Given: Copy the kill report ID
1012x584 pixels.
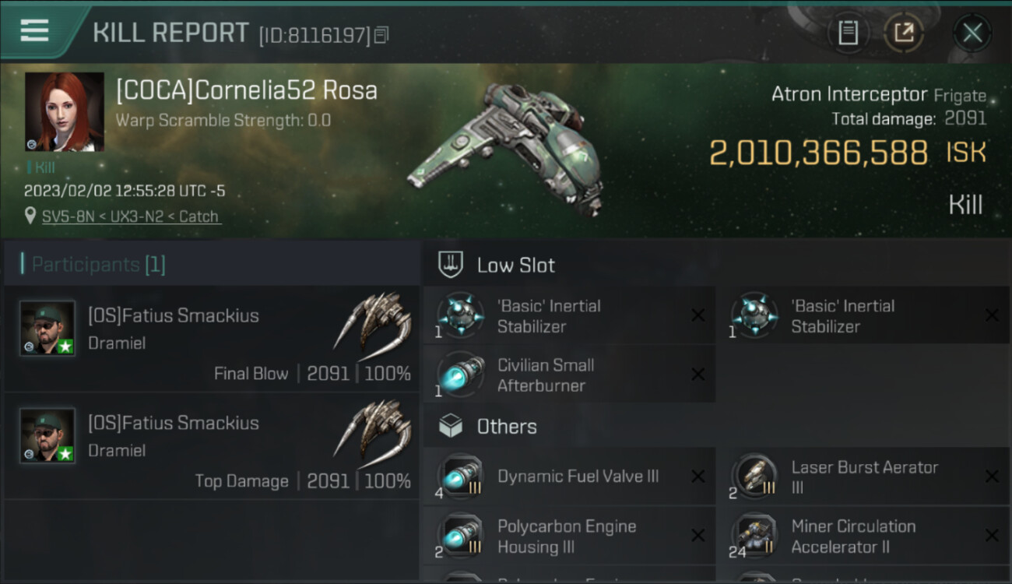Looking at the screenshot, I should [x=381, y=34].
